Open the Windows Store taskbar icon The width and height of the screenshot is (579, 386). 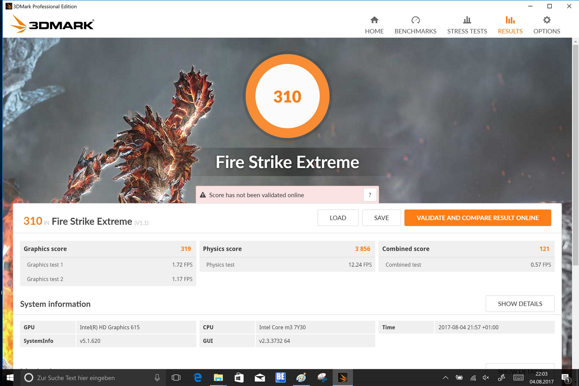point(239,378)
